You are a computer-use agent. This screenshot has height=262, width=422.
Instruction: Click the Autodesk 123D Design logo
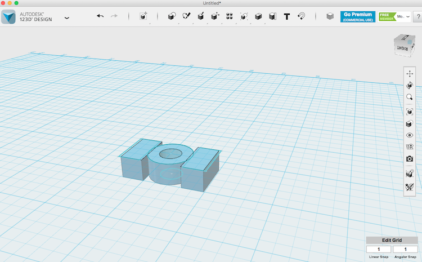(8, 17)
